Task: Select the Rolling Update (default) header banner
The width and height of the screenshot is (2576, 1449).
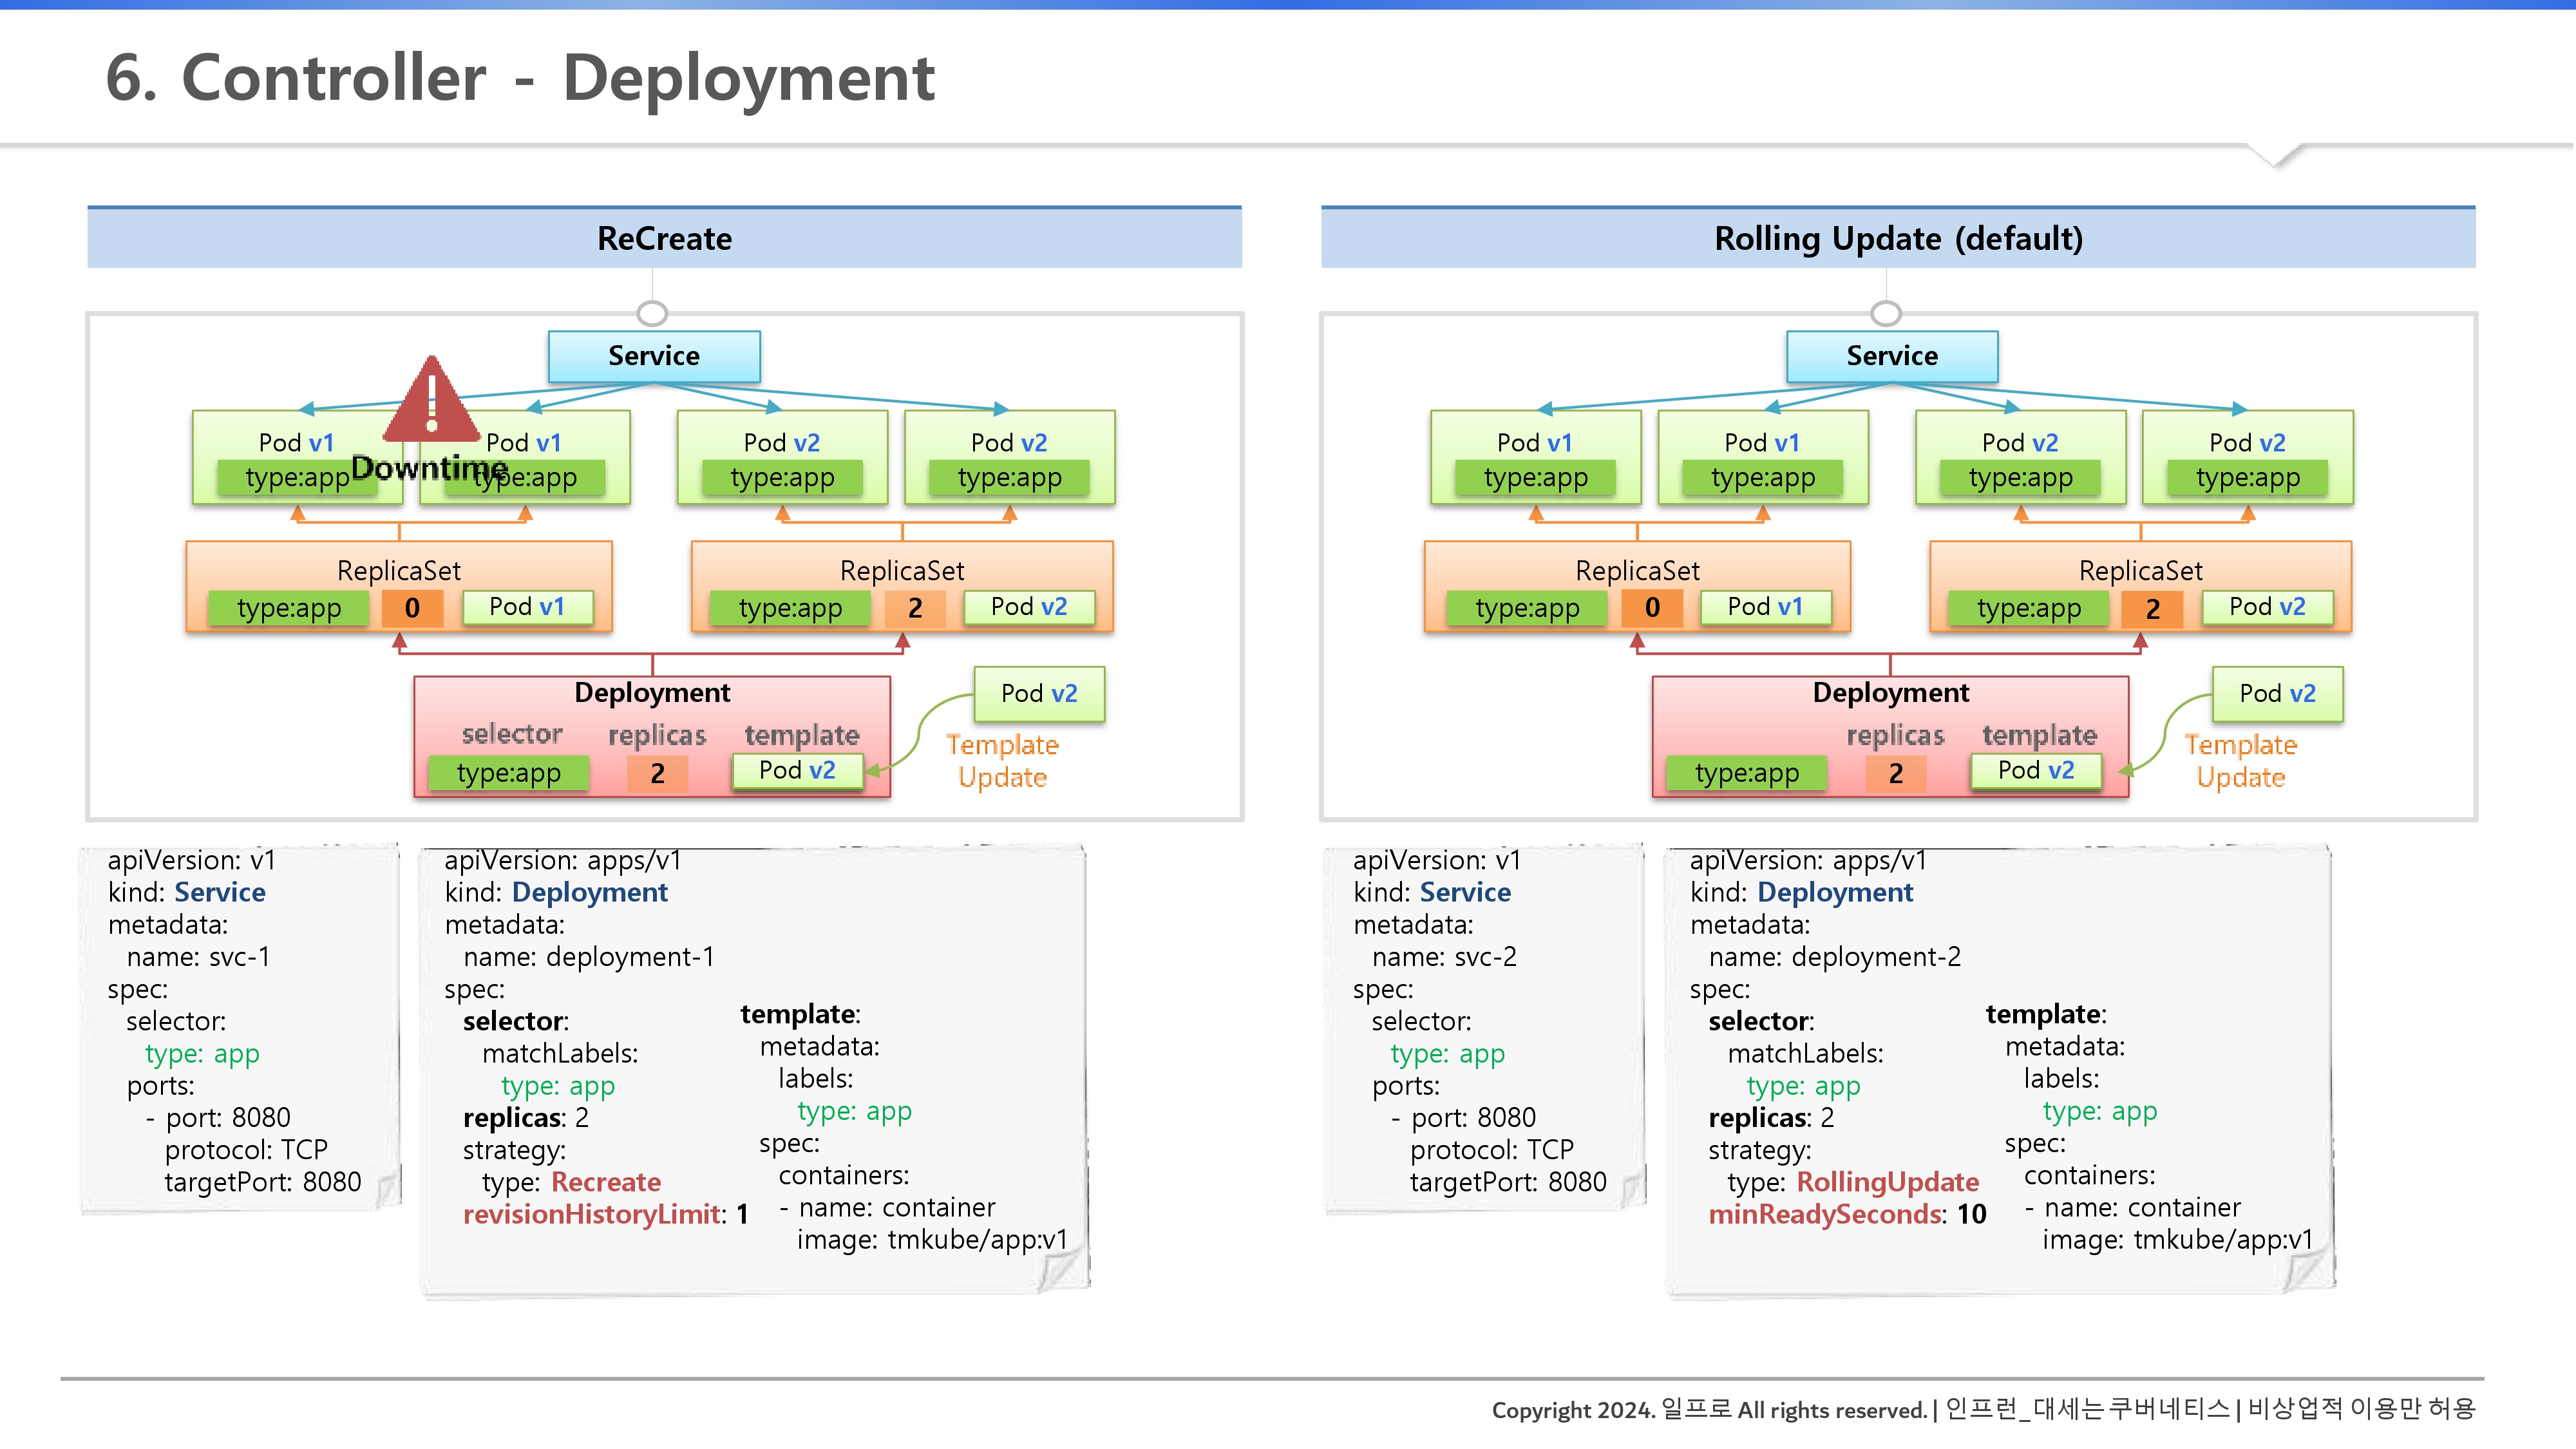Action: [1897, 238]
